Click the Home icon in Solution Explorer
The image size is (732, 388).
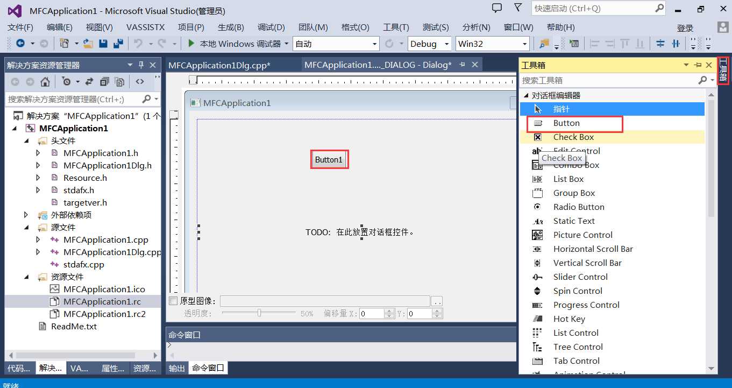[x=45, y=82]
